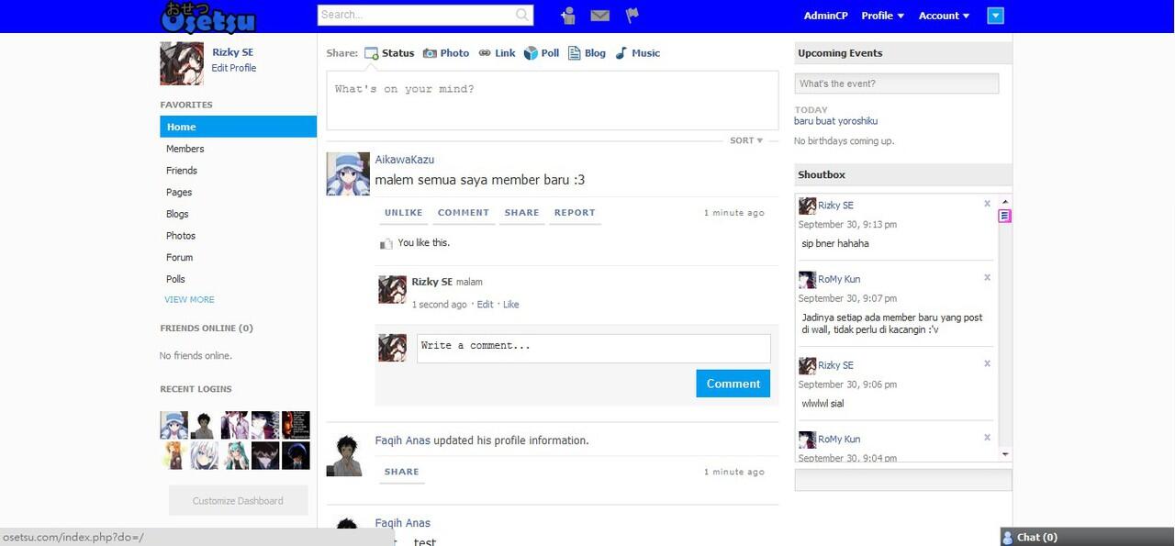This screenshot has width=1175, height=546.
Task: Select the Link share option
Action: 497,53
